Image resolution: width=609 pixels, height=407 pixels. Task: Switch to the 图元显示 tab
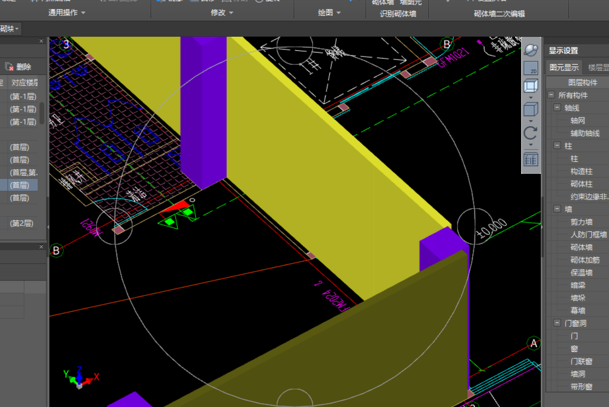point(564,68)
